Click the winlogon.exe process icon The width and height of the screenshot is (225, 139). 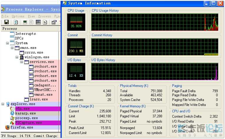click(22, 57)
